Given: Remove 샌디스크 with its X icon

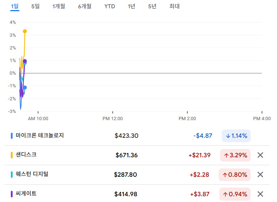Looking at the screenshot, I should pyautogui.click(x=260, y=155).
